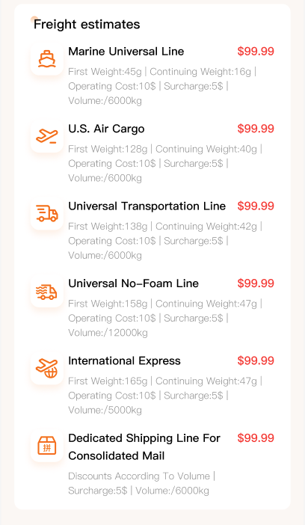Viewport: 305px width, 525px height.
Task: Click the airplane icon for U.S. Air Cargo
Action: coord(47,136)
